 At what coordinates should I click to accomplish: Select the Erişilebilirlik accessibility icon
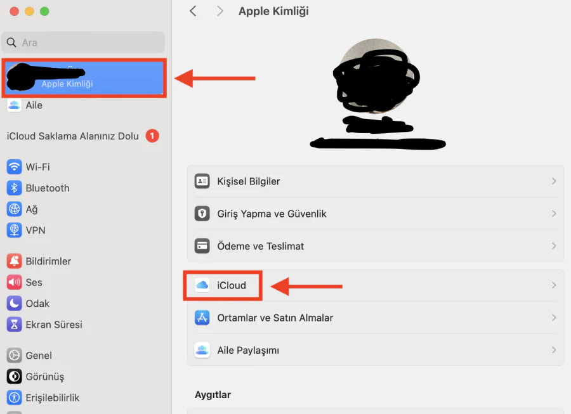pyautogui.click(x=14, y=398)
